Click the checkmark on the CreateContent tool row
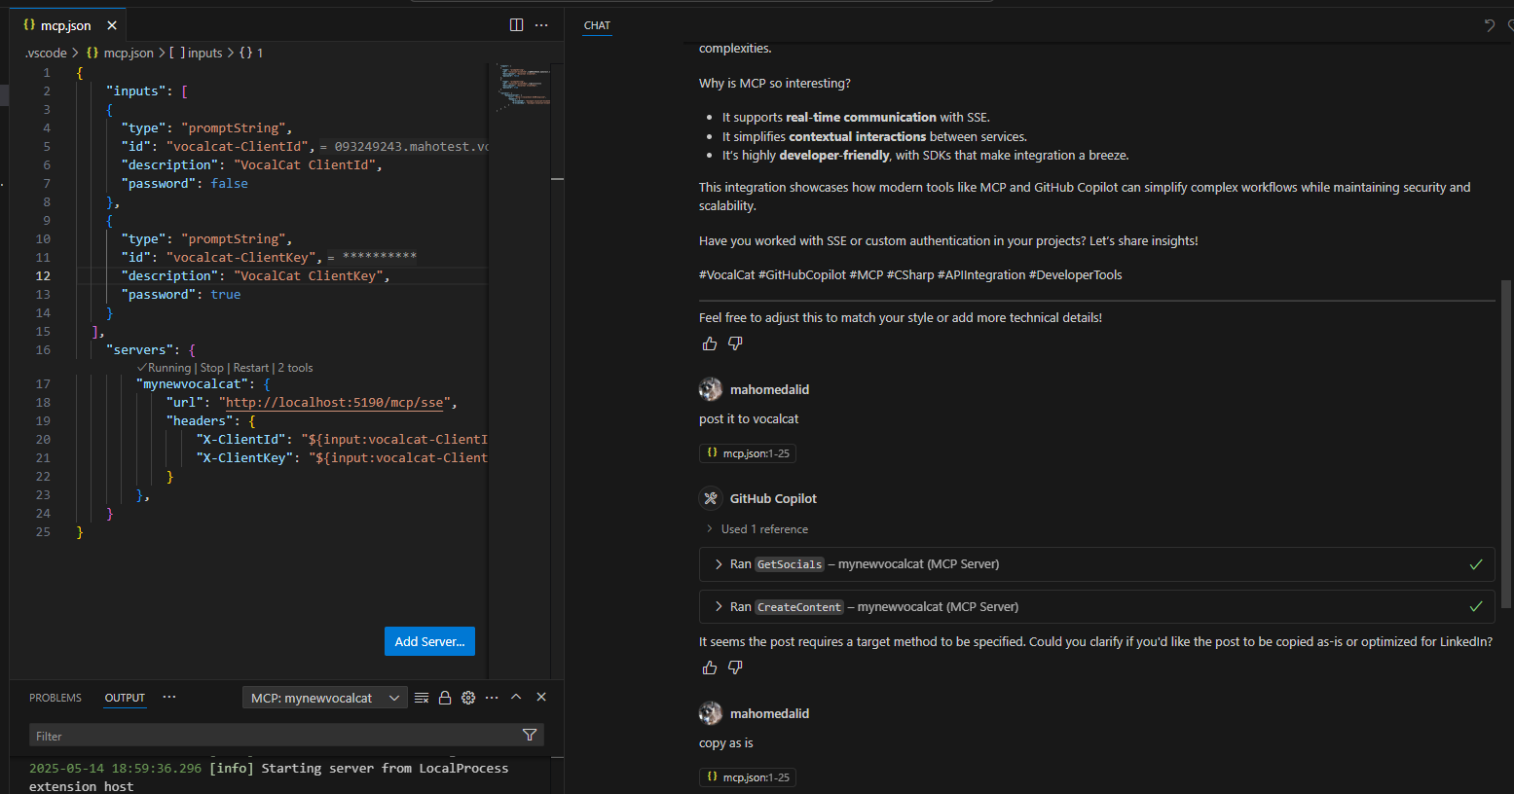 pos(1476,606)
